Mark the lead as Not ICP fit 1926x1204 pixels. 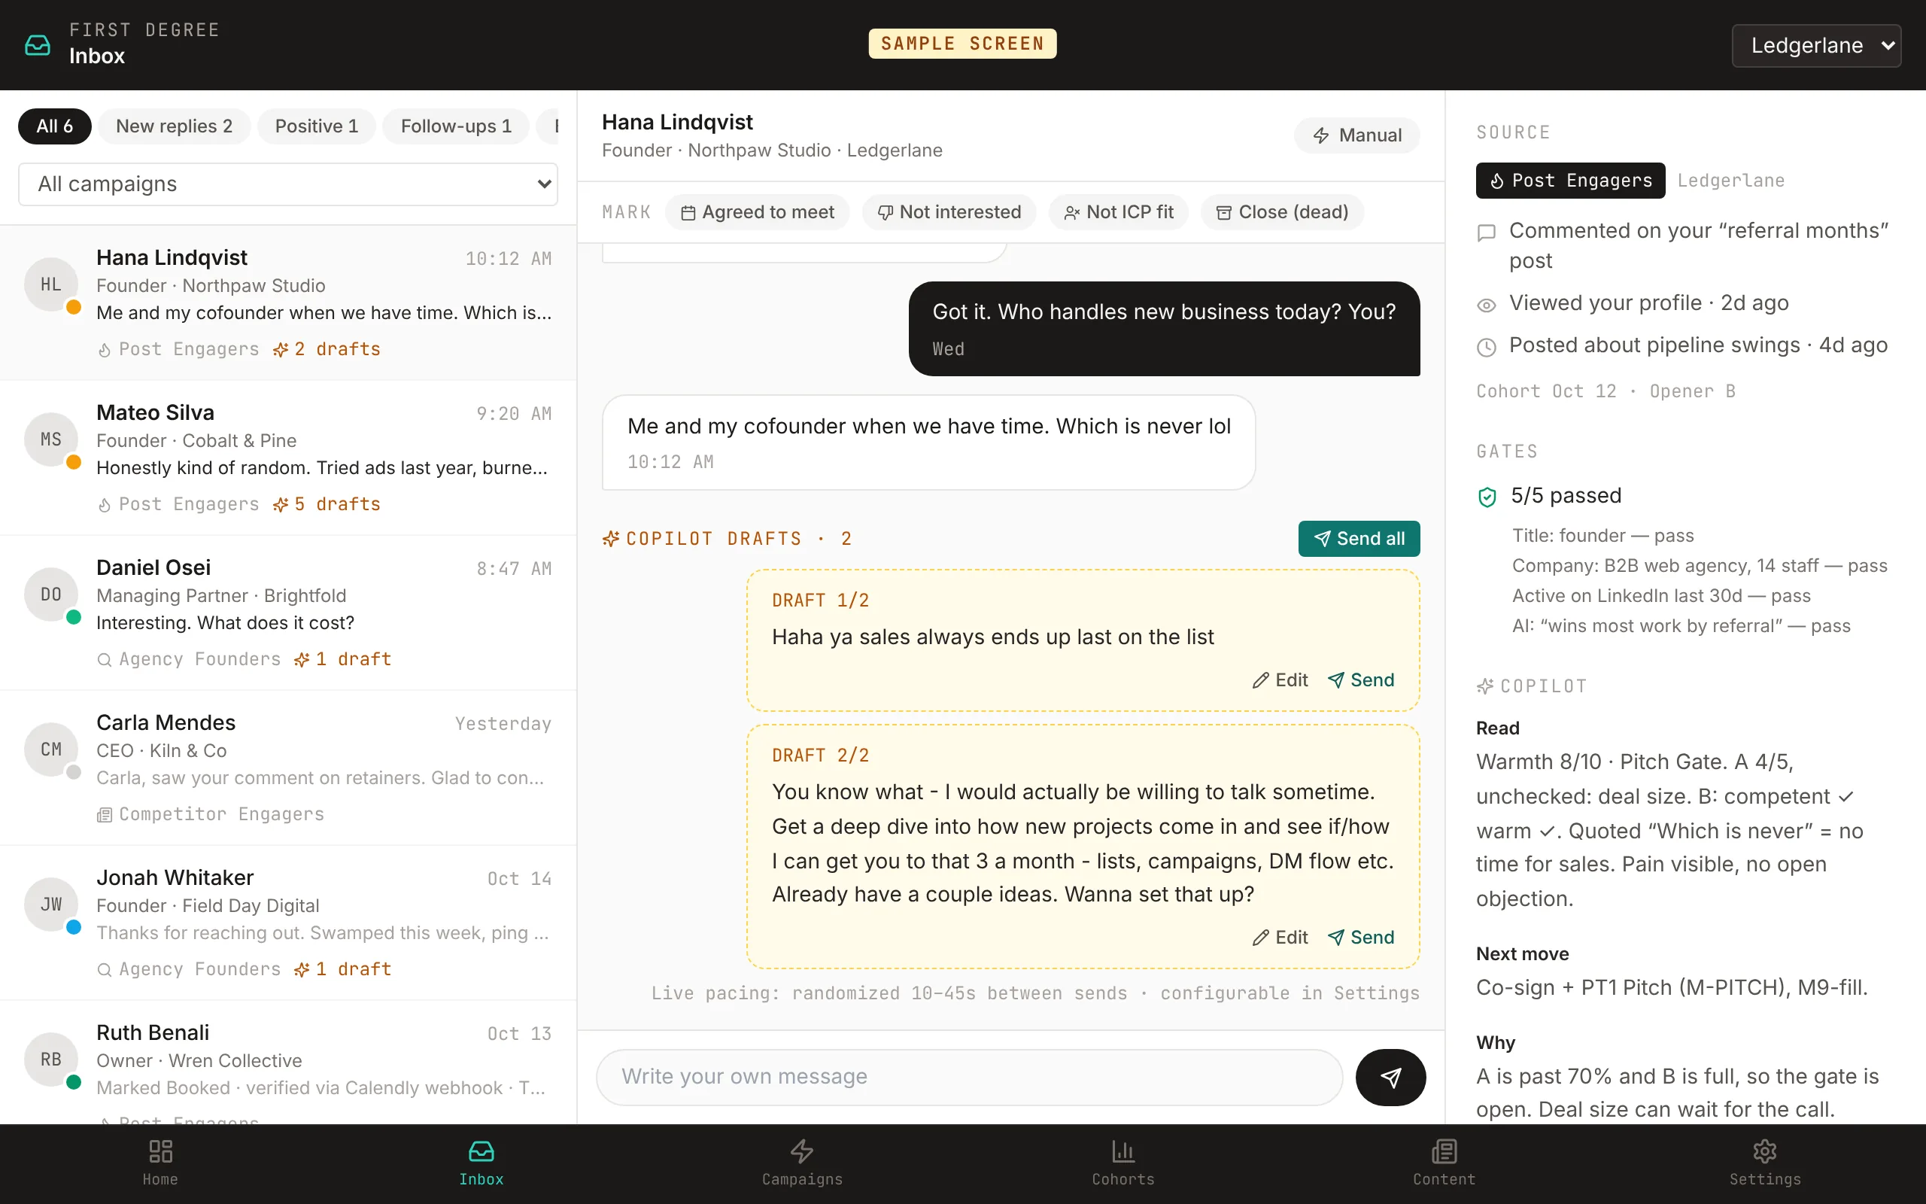pos(1118,211)
